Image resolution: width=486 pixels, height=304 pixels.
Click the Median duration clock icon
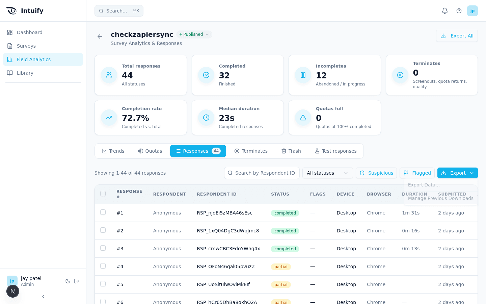pos(206,118)
